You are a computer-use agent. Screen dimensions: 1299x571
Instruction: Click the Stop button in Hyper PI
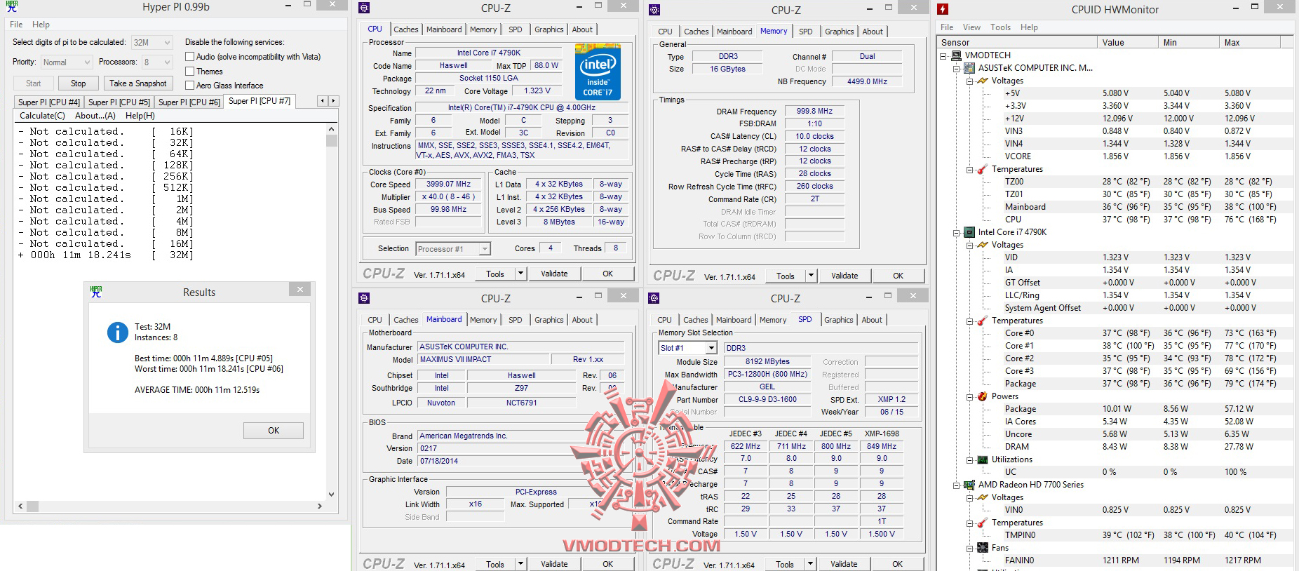(x=78, y=83)
